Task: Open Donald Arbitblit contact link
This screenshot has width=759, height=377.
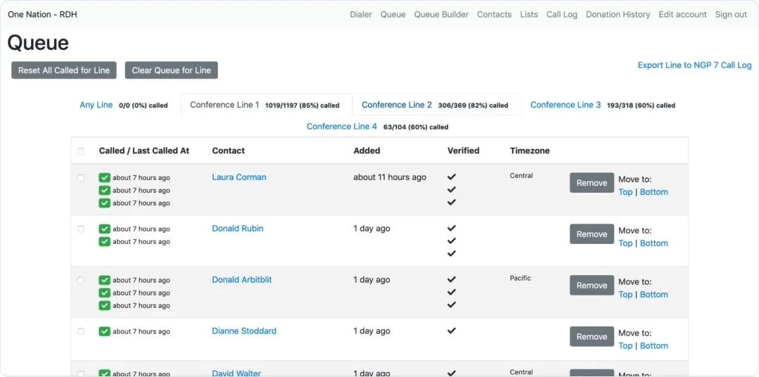Action: 242,280
